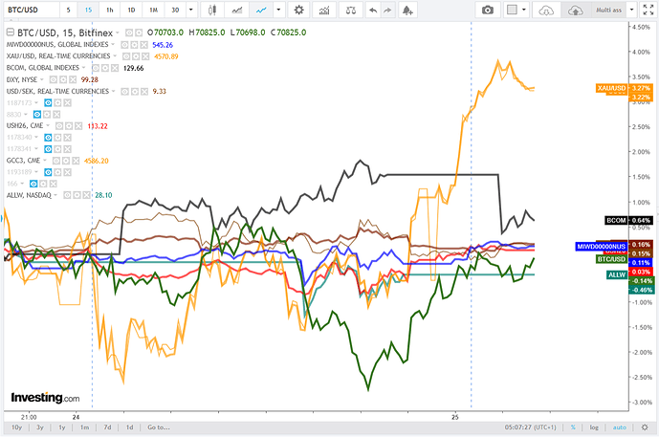
Task: Set date range to 7d
Action: [107, 427]
